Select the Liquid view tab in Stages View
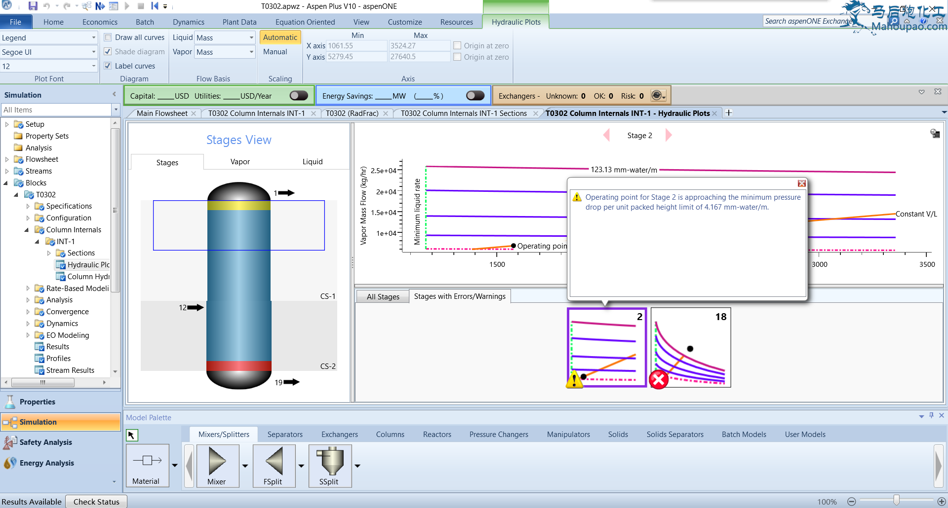Viewport: 948px width, 508px height. [313, 162]
